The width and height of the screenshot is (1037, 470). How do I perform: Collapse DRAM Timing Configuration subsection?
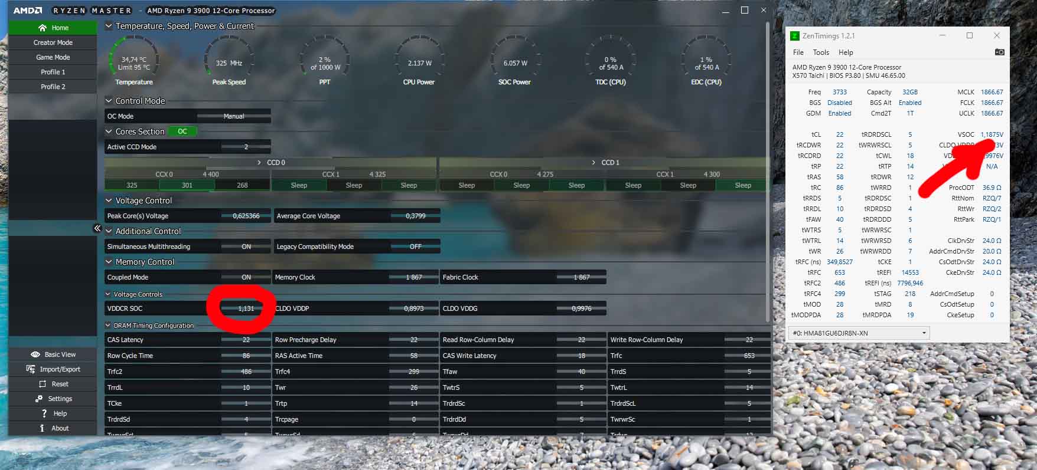(108, 326)
